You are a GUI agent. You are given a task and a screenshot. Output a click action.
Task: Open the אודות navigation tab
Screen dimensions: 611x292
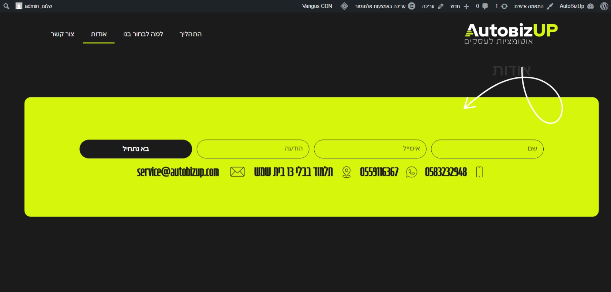click(x=99, y=34)
